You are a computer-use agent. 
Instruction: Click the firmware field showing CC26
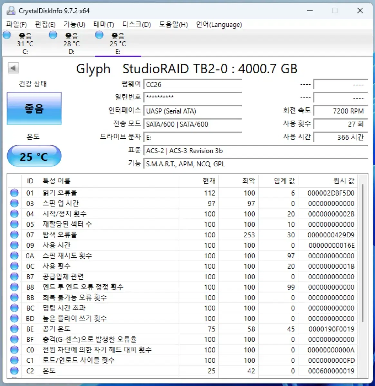pos(193,85)
